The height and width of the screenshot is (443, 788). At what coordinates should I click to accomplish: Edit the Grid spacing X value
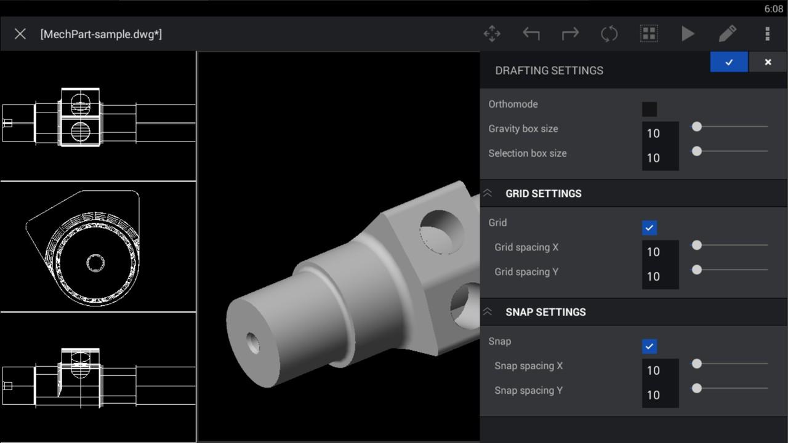pyautogui.click(x=661, y=252)
